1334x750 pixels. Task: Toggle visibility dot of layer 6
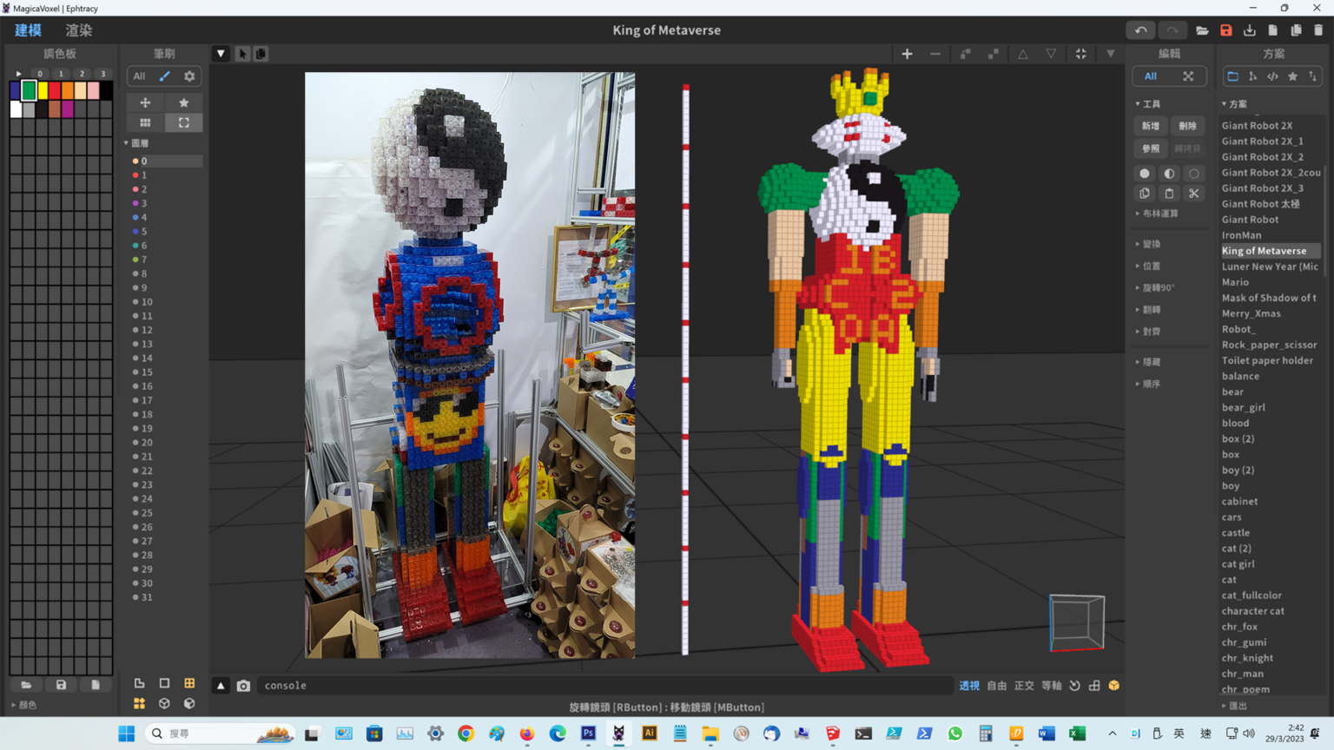coord(135,246)
